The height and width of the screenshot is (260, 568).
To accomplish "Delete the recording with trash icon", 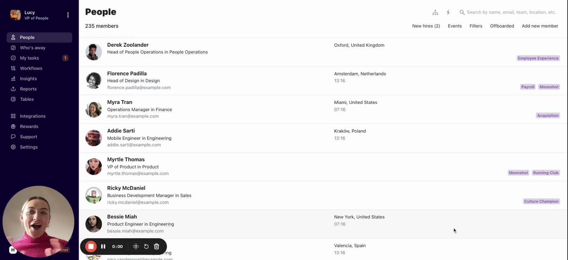I will coord(157,246).
